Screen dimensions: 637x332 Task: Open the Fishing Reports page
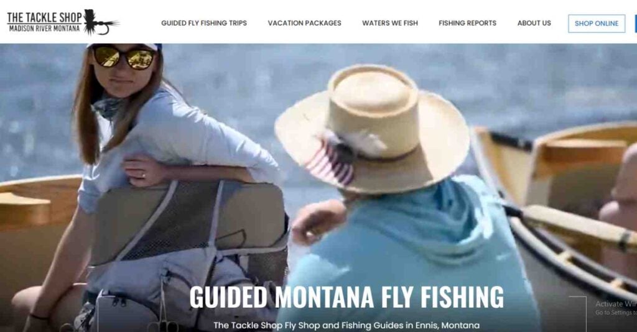point(467,23)
